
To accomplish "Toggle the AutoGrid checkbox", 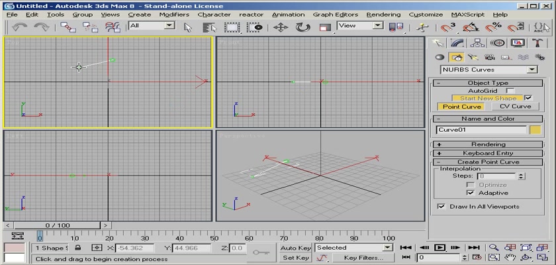I will tap(510, 91).
